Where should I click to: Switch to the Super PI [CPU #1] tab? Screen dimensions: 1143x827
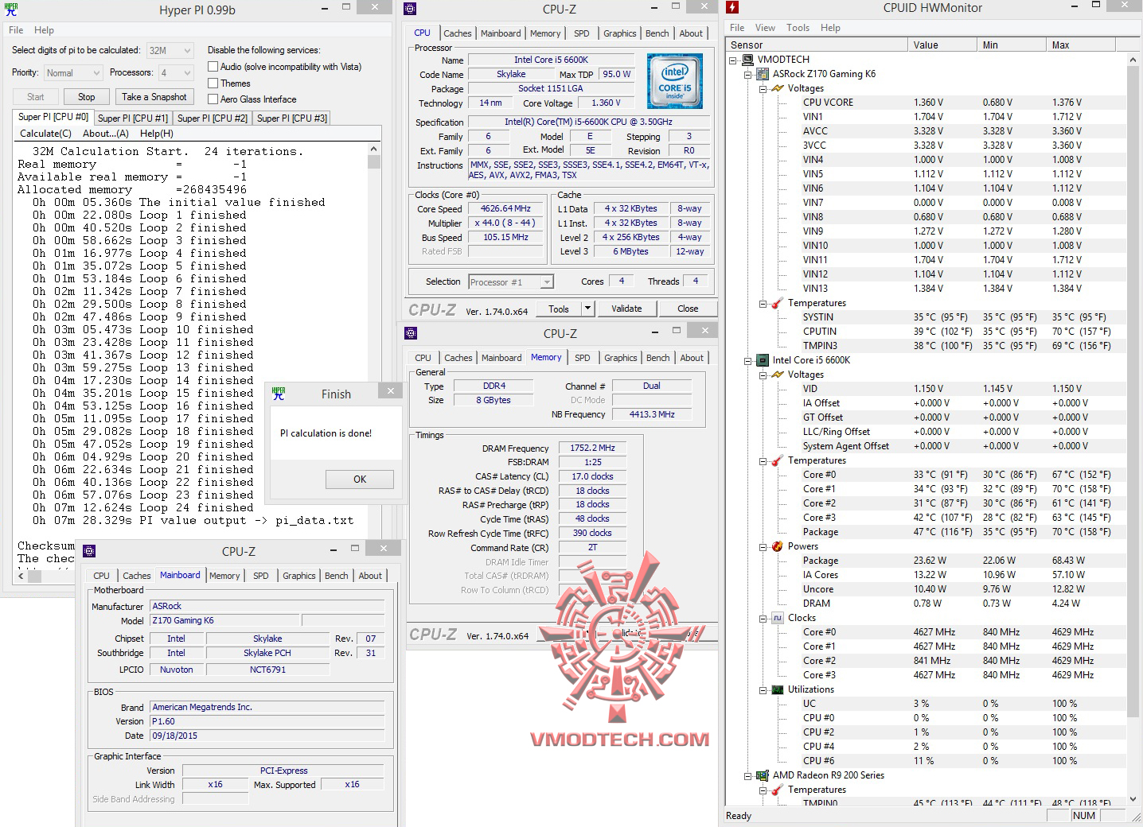tap(133, 118)
